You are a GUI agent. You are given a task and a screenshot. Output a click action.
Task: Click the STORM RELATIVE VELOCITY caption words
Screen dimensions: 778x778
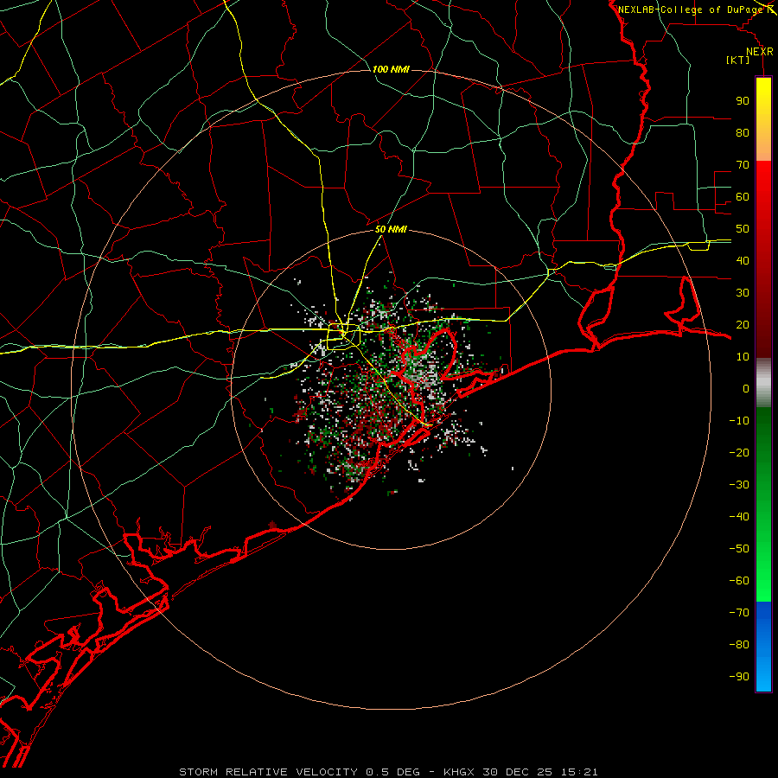(x=271, y=772)
